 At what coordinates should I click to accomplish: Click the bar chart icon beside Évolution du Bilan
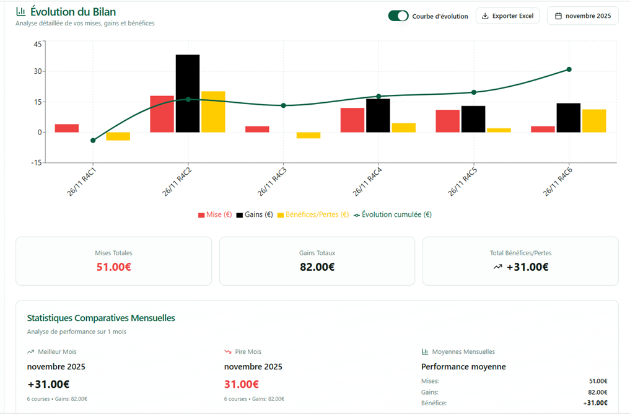(x=20, y=12)
